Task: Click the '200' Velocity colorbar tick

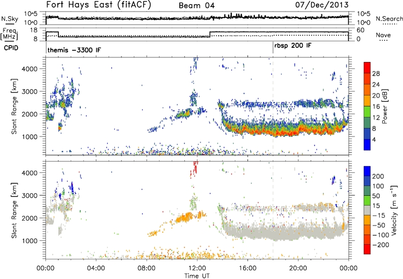Action: pos(378,176)
